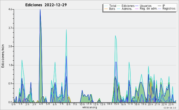This screenshot has width=179, height=110.
Task: Click the 'CC BY-SA 3.0' license text
Action: tap(170, 108)
